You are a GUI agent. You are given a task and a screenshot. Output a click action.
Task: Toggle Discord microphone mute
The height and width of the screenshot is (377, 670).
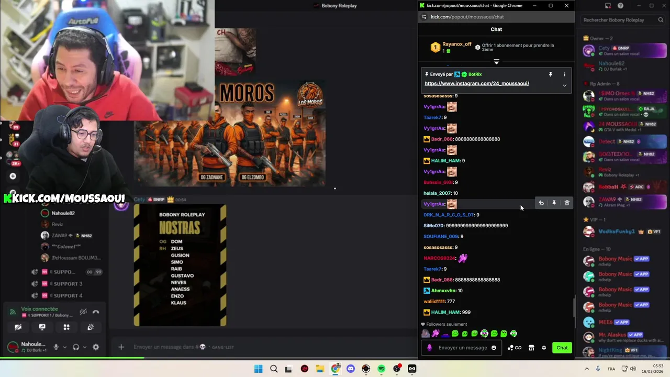tap(56, 347)
